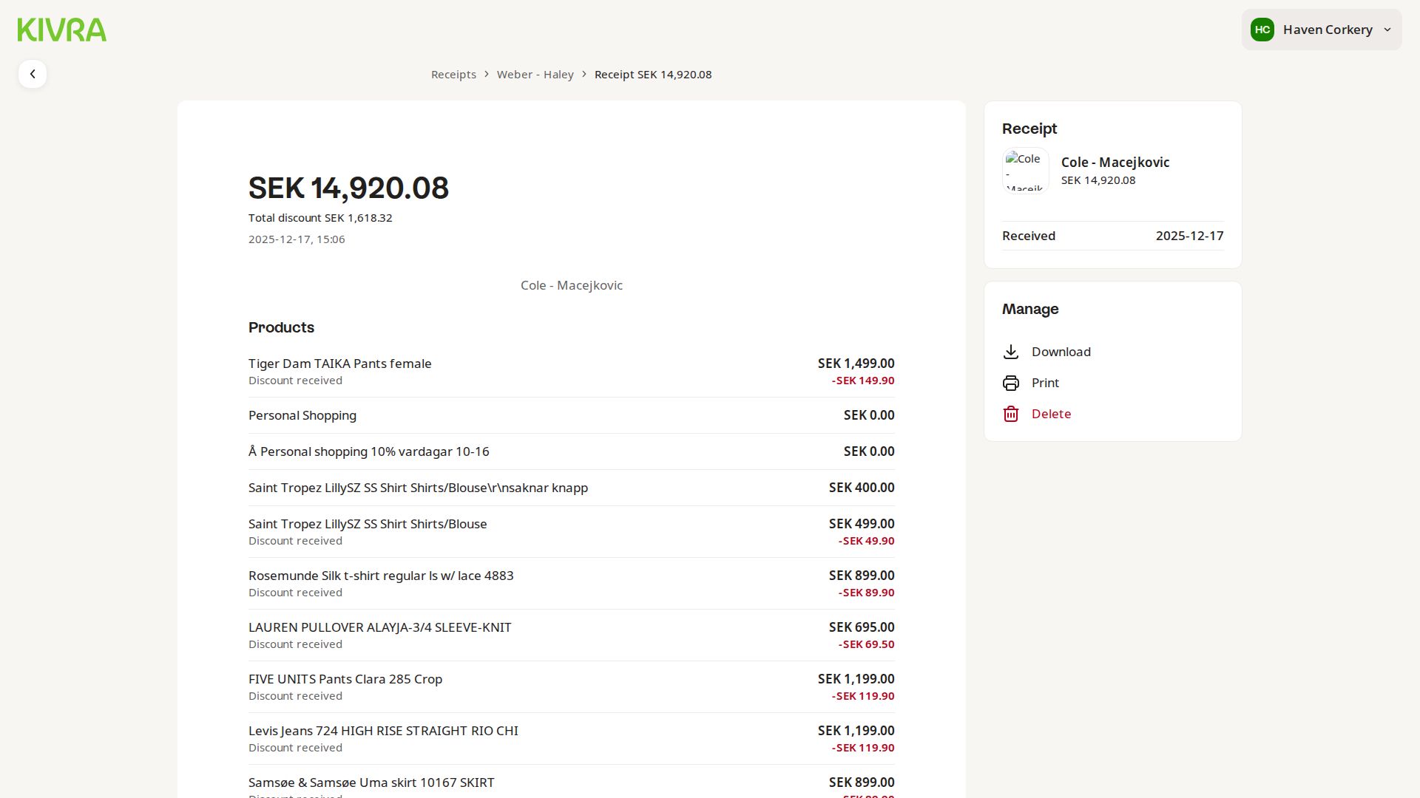
Task: Click the HC avatar badge
Action: (1262, 30)
